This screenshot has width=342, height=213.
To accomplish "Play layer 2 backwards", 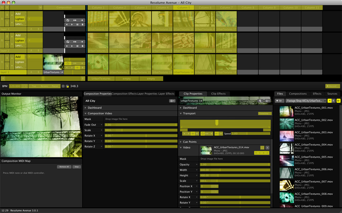I will tap(67, 46).
